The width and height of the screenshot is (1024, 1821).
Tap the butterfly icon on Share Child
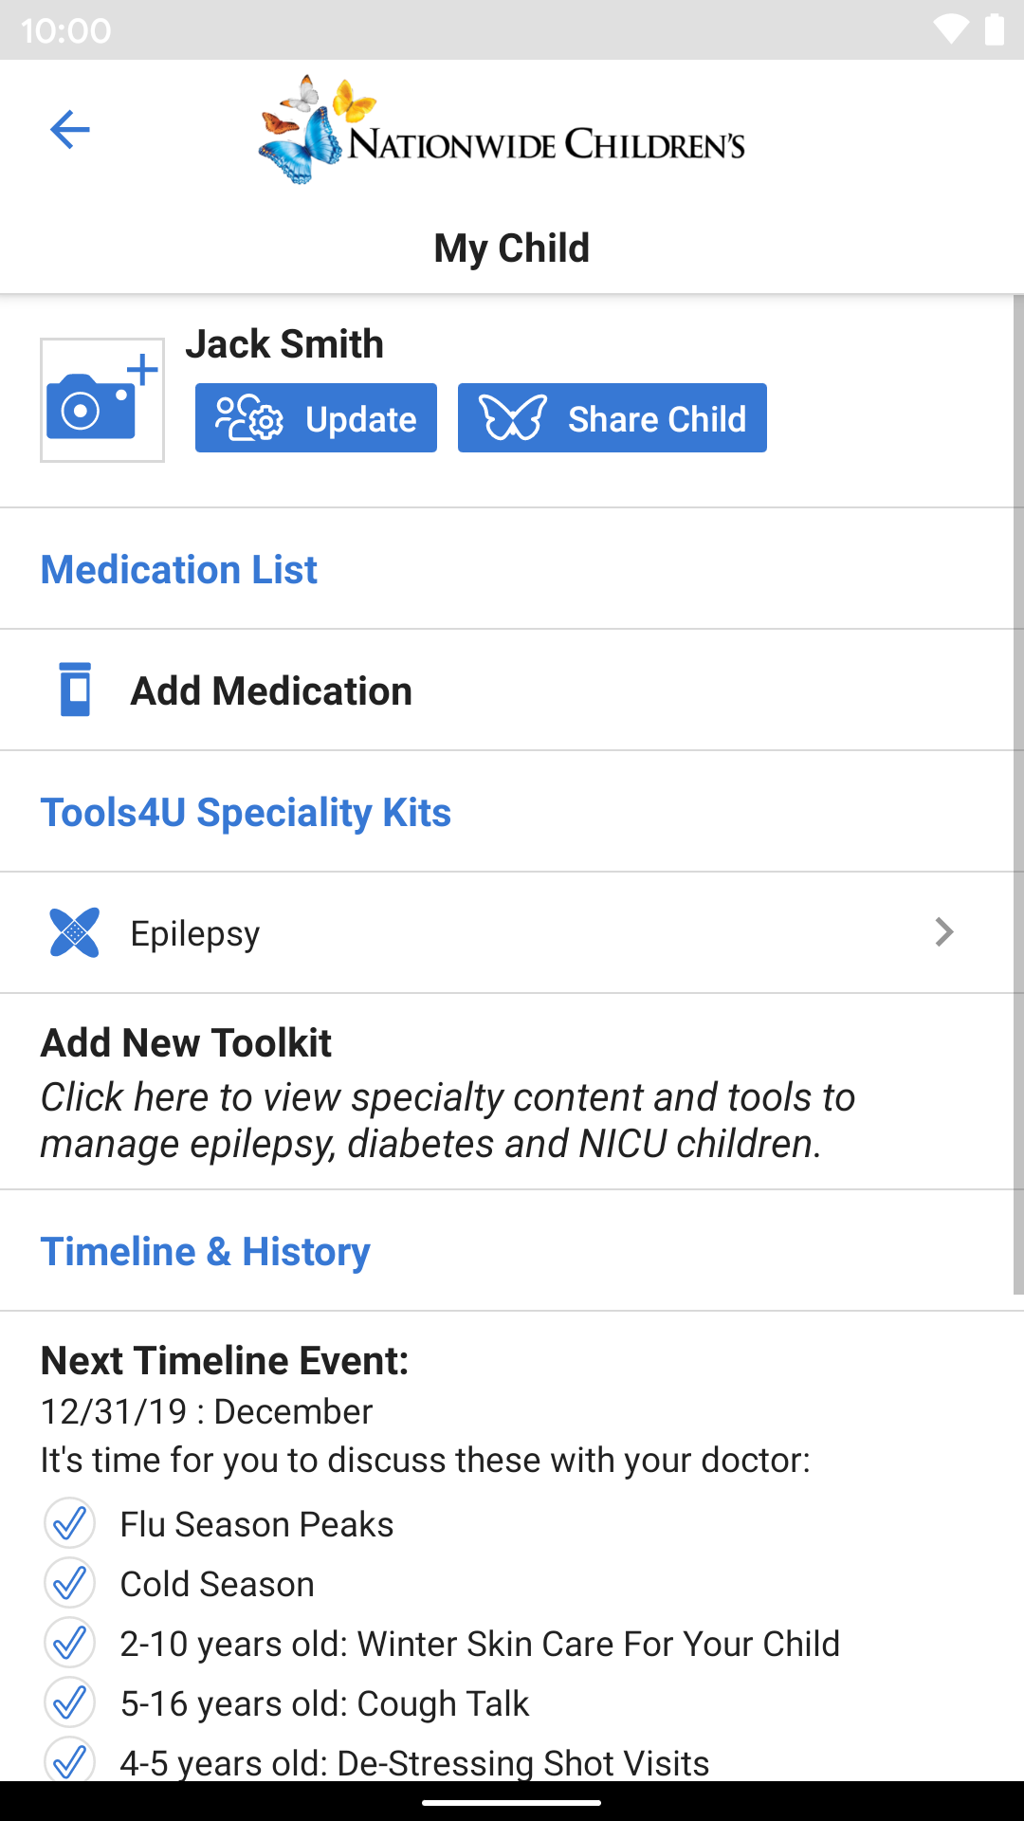click(513, 418)
